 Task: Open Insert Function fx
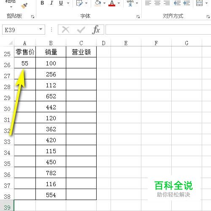pyautogui.click(x=96, y=30)
